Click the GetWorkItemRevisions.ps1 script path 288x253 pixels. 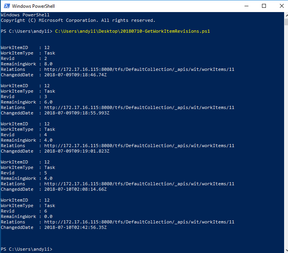132,31
